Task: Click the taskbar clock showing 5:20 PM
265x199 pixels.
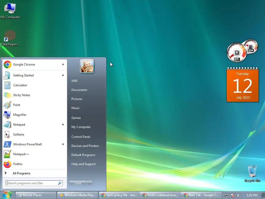Action: [x=252, y=195]
